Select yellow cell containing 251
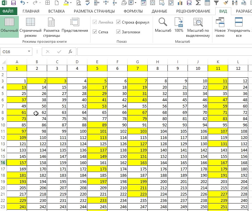 click(218, 207)
